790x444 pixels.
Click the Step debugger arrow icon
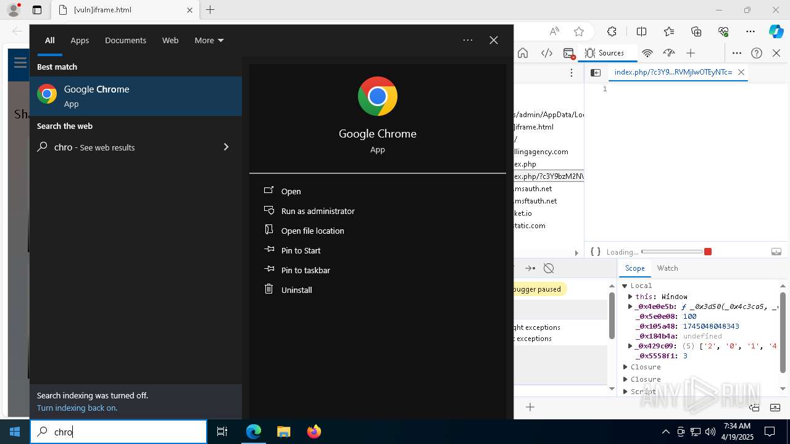[530, 268]
